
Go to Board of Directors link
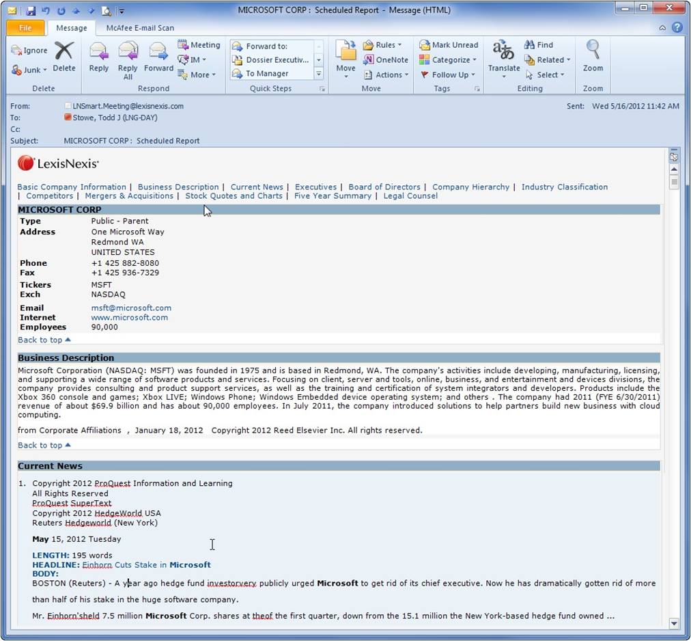384,187
